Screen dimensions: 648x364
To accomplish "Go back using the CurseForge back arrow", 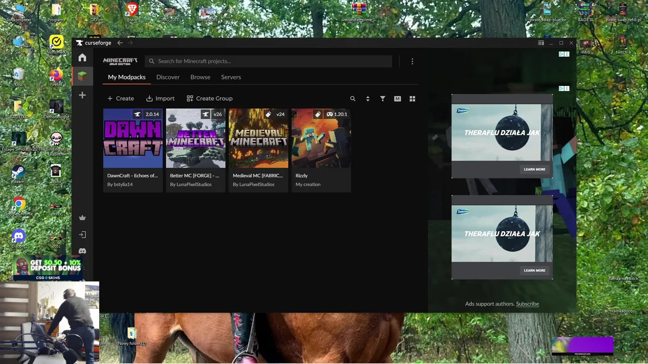I will click(120, 43).
